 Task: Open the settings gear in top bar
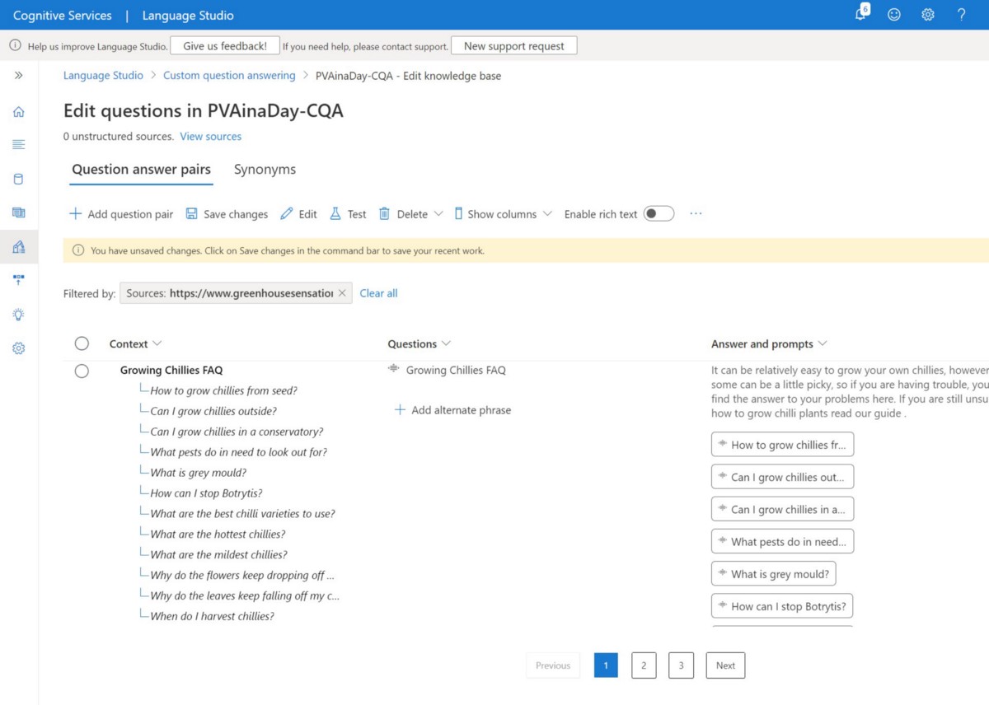tap(928, 15)
